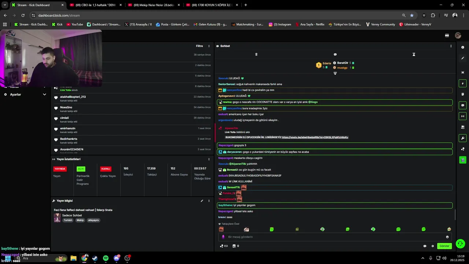
Task: Open the focus frame icon in right sidebar
Action: click(x=462, y=73)
